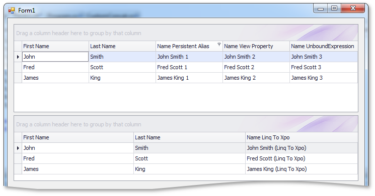Select the Fred Scott 1 cell
Screen dimensions: 375x196
[x=189, y=67]
